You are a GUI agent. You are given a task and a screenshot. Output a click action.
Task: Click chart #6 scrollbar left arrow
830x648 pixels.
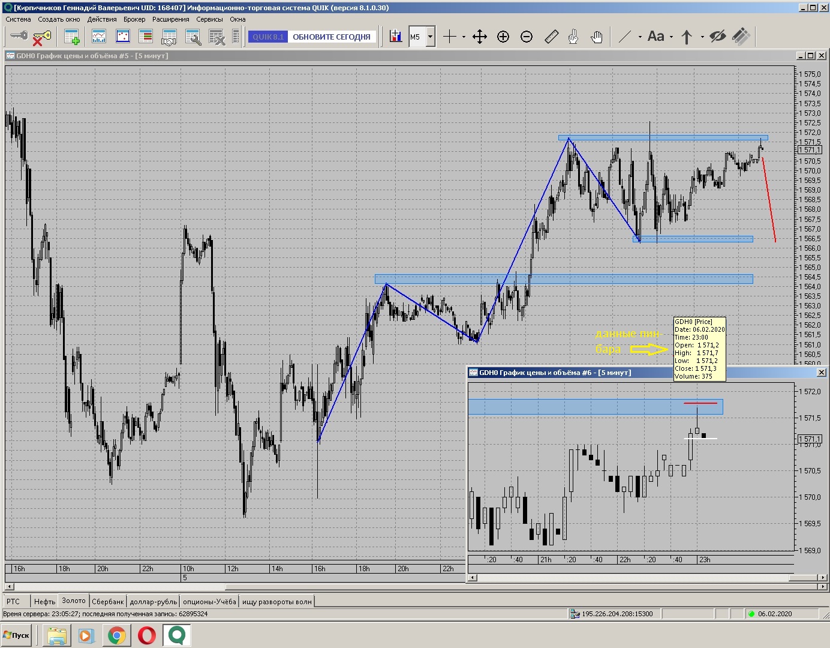[x=473, y=578]
